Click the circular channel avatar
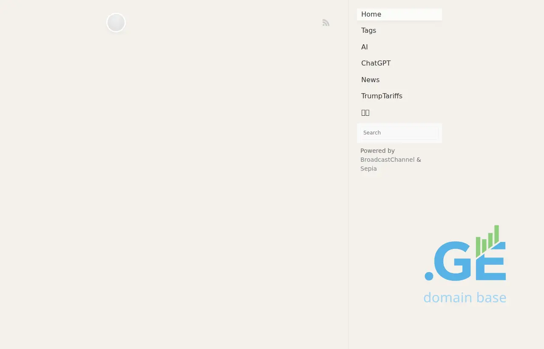Viewport: 544px width, 349px height. (x=116, y=23)
